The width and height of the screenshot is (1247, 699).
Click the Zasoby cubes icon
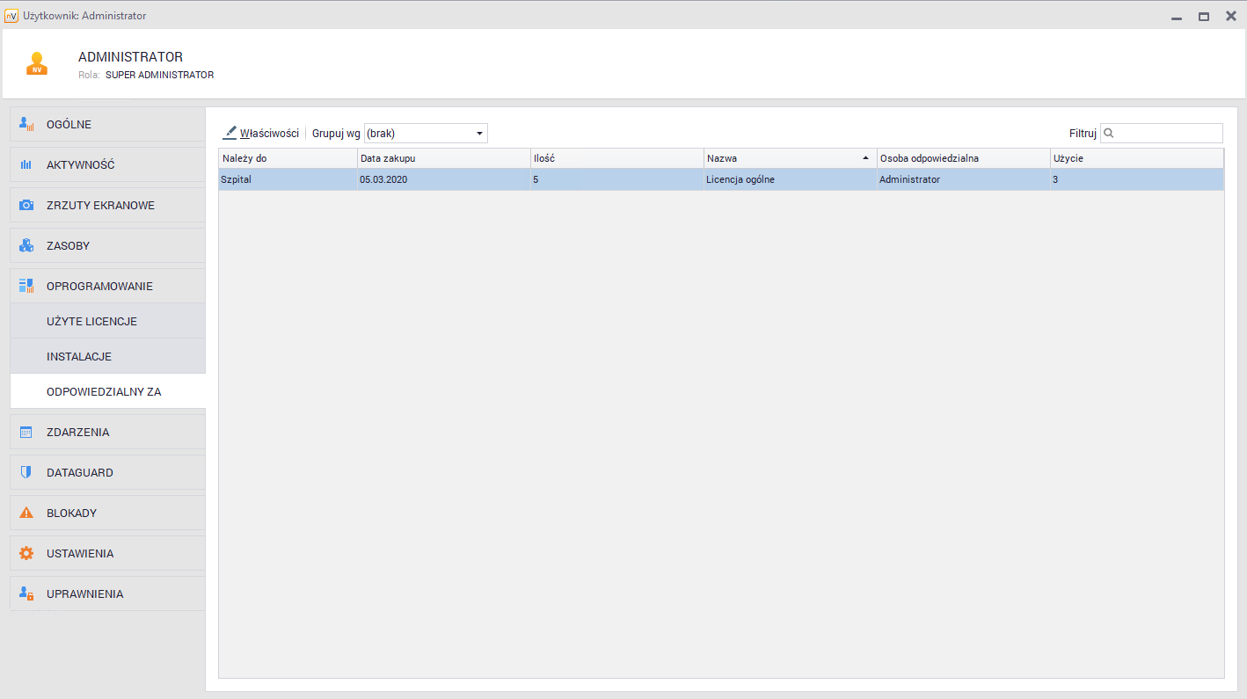coord(26,246)
